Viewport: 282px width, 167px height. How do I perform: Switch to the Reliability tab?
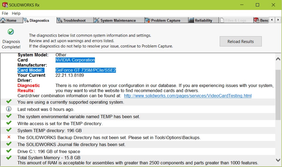tap(203, 20)
